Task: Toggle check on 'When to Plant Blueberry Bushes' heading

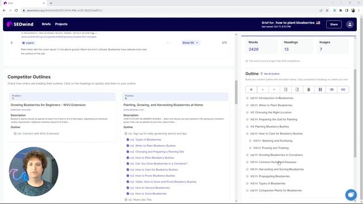Action: point(128,146)
